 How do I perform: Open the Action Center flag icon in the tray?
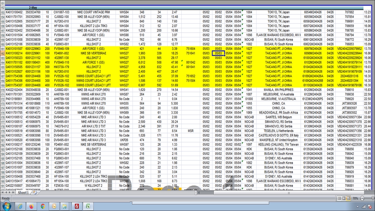[370, 206]
